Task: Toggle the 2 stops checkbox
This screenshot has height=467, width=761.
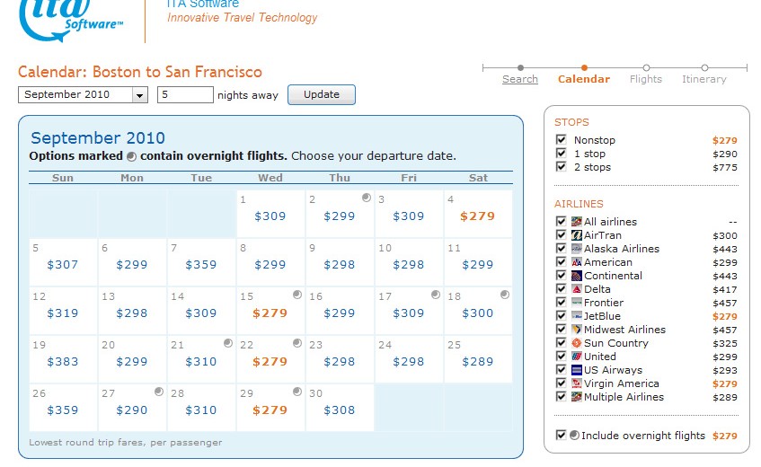Action: click(562, 167)
